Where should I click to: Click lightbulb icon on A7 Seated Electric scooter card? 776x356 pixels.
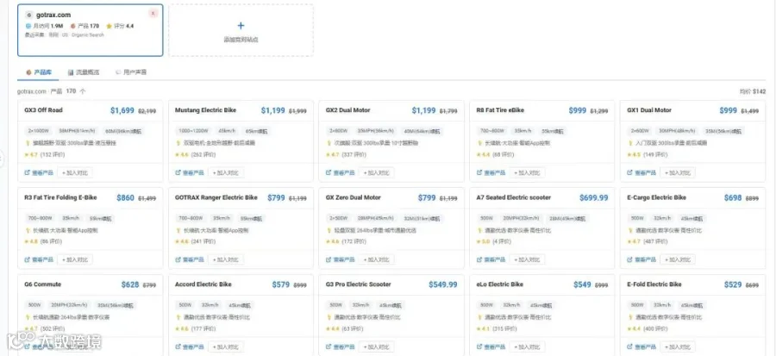479,230
